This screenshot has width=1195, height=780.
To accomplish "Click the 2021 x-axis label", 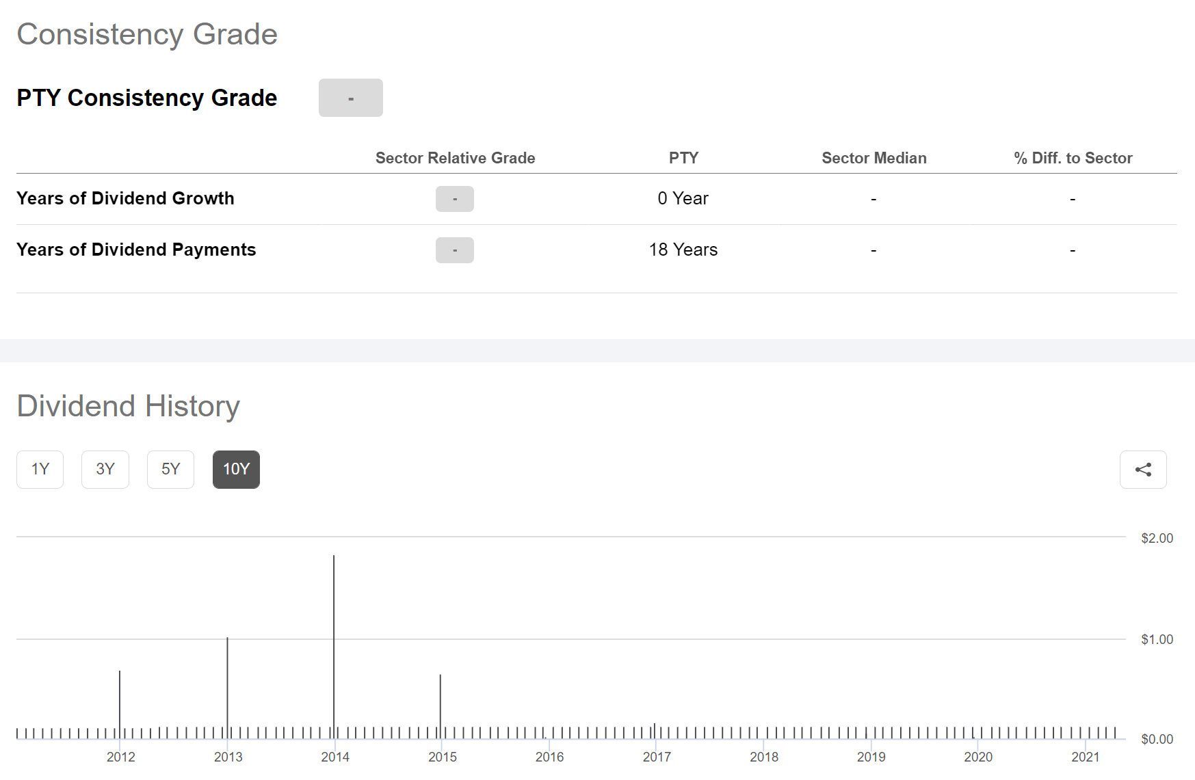I will pyautogui.click(x=1086, y=757).
